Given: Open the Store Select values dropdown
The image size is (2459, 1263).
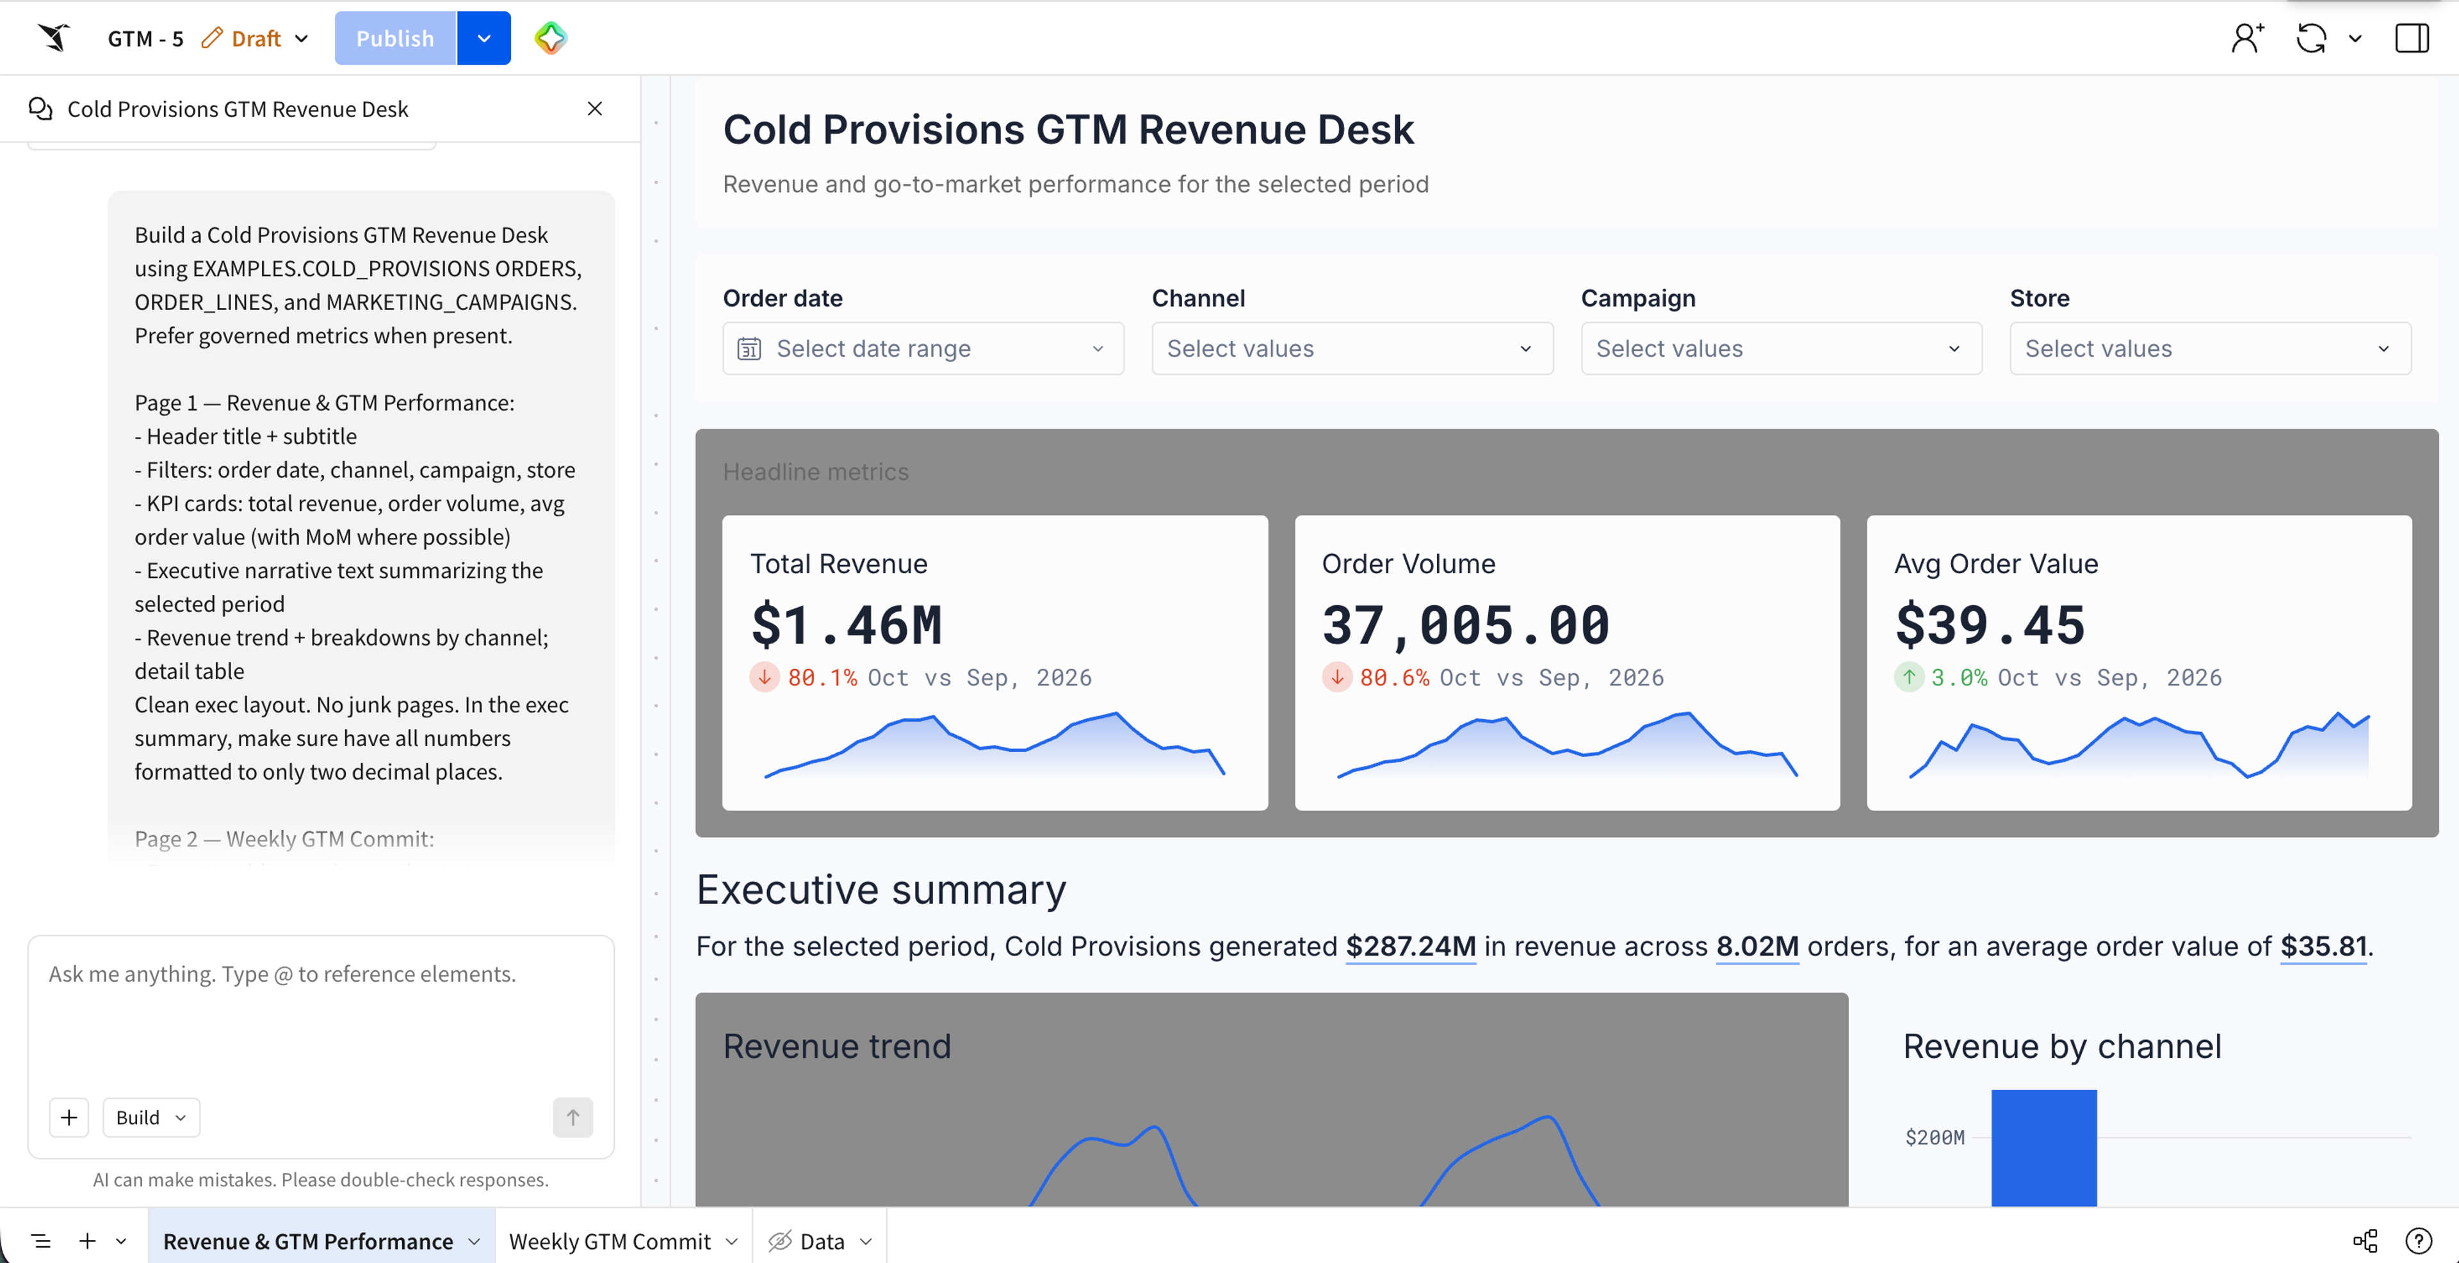Looking at the screenshot, I should click(2210, 348).
